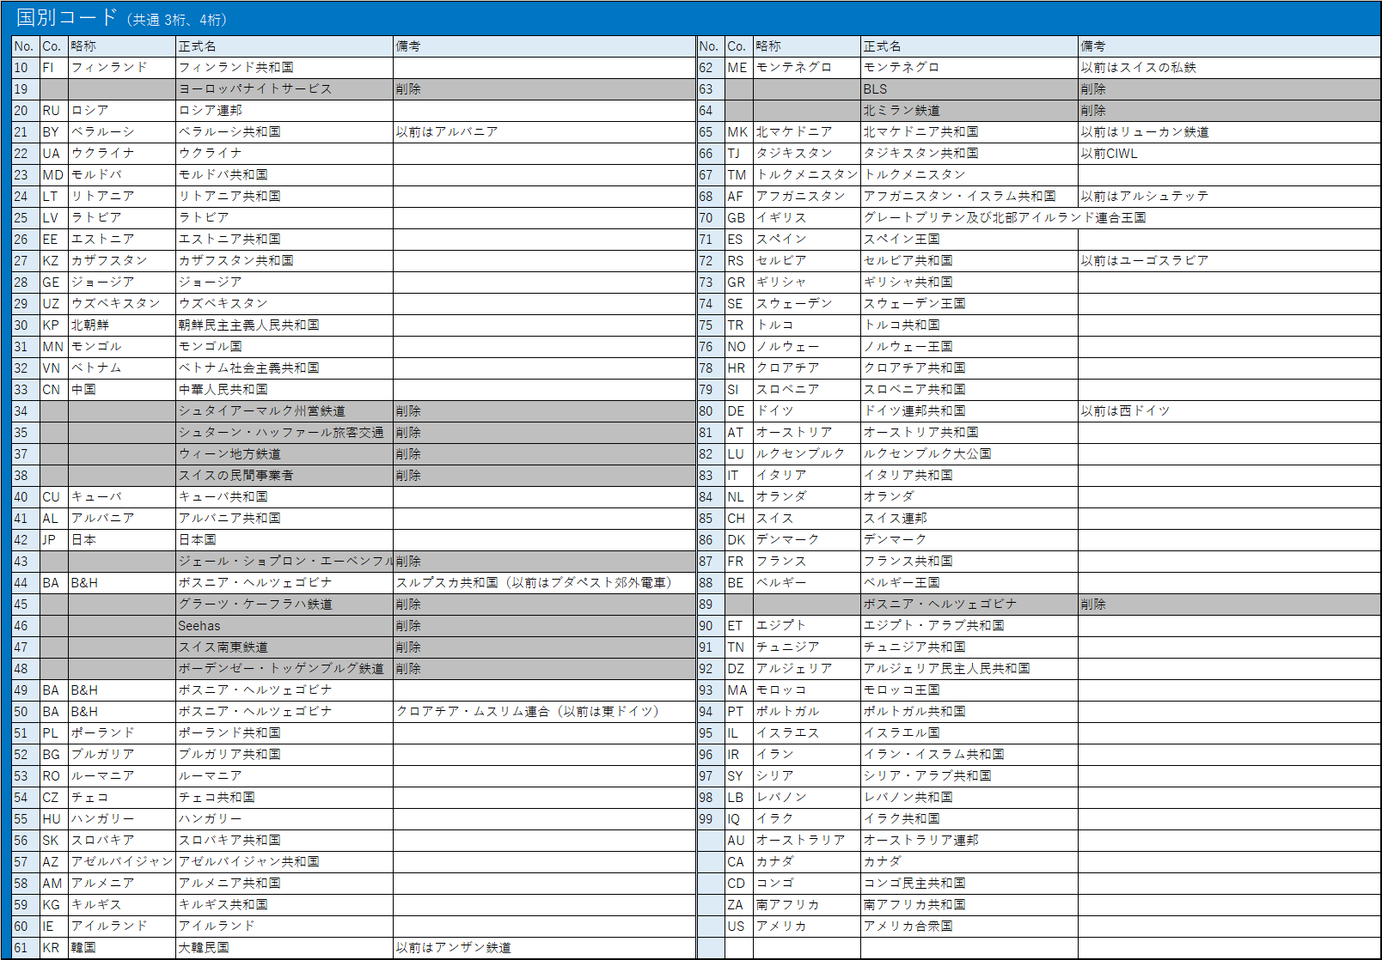Click the ロシア連邦 formal name cell

(284, 110)
